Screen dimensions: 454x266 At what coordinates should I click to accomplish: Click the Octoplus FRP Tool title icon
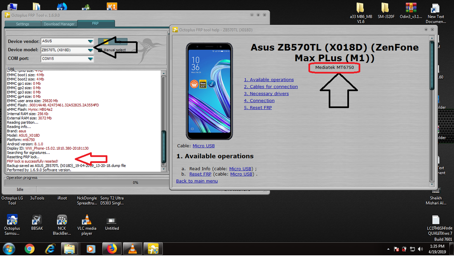[7, 15]
